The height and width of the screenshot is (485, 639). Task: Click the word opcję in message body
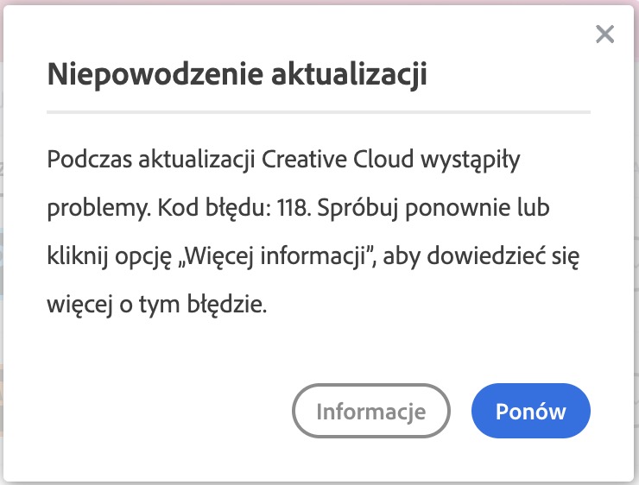pyautogui.click(x=143, y=257)
